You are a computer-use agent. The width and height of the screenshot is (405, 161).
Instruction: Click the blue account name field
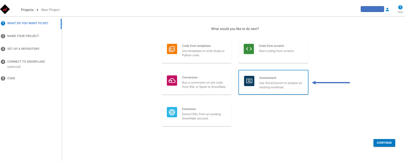pos(372,9)
